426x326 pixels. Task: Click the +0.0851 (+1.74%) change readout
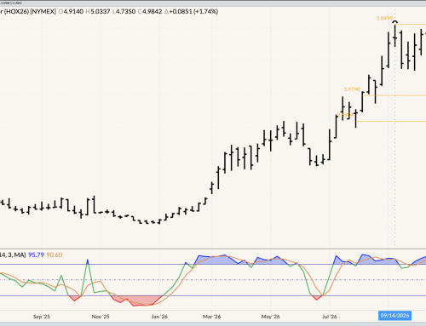pyautogui.click(x=192, y=12)
